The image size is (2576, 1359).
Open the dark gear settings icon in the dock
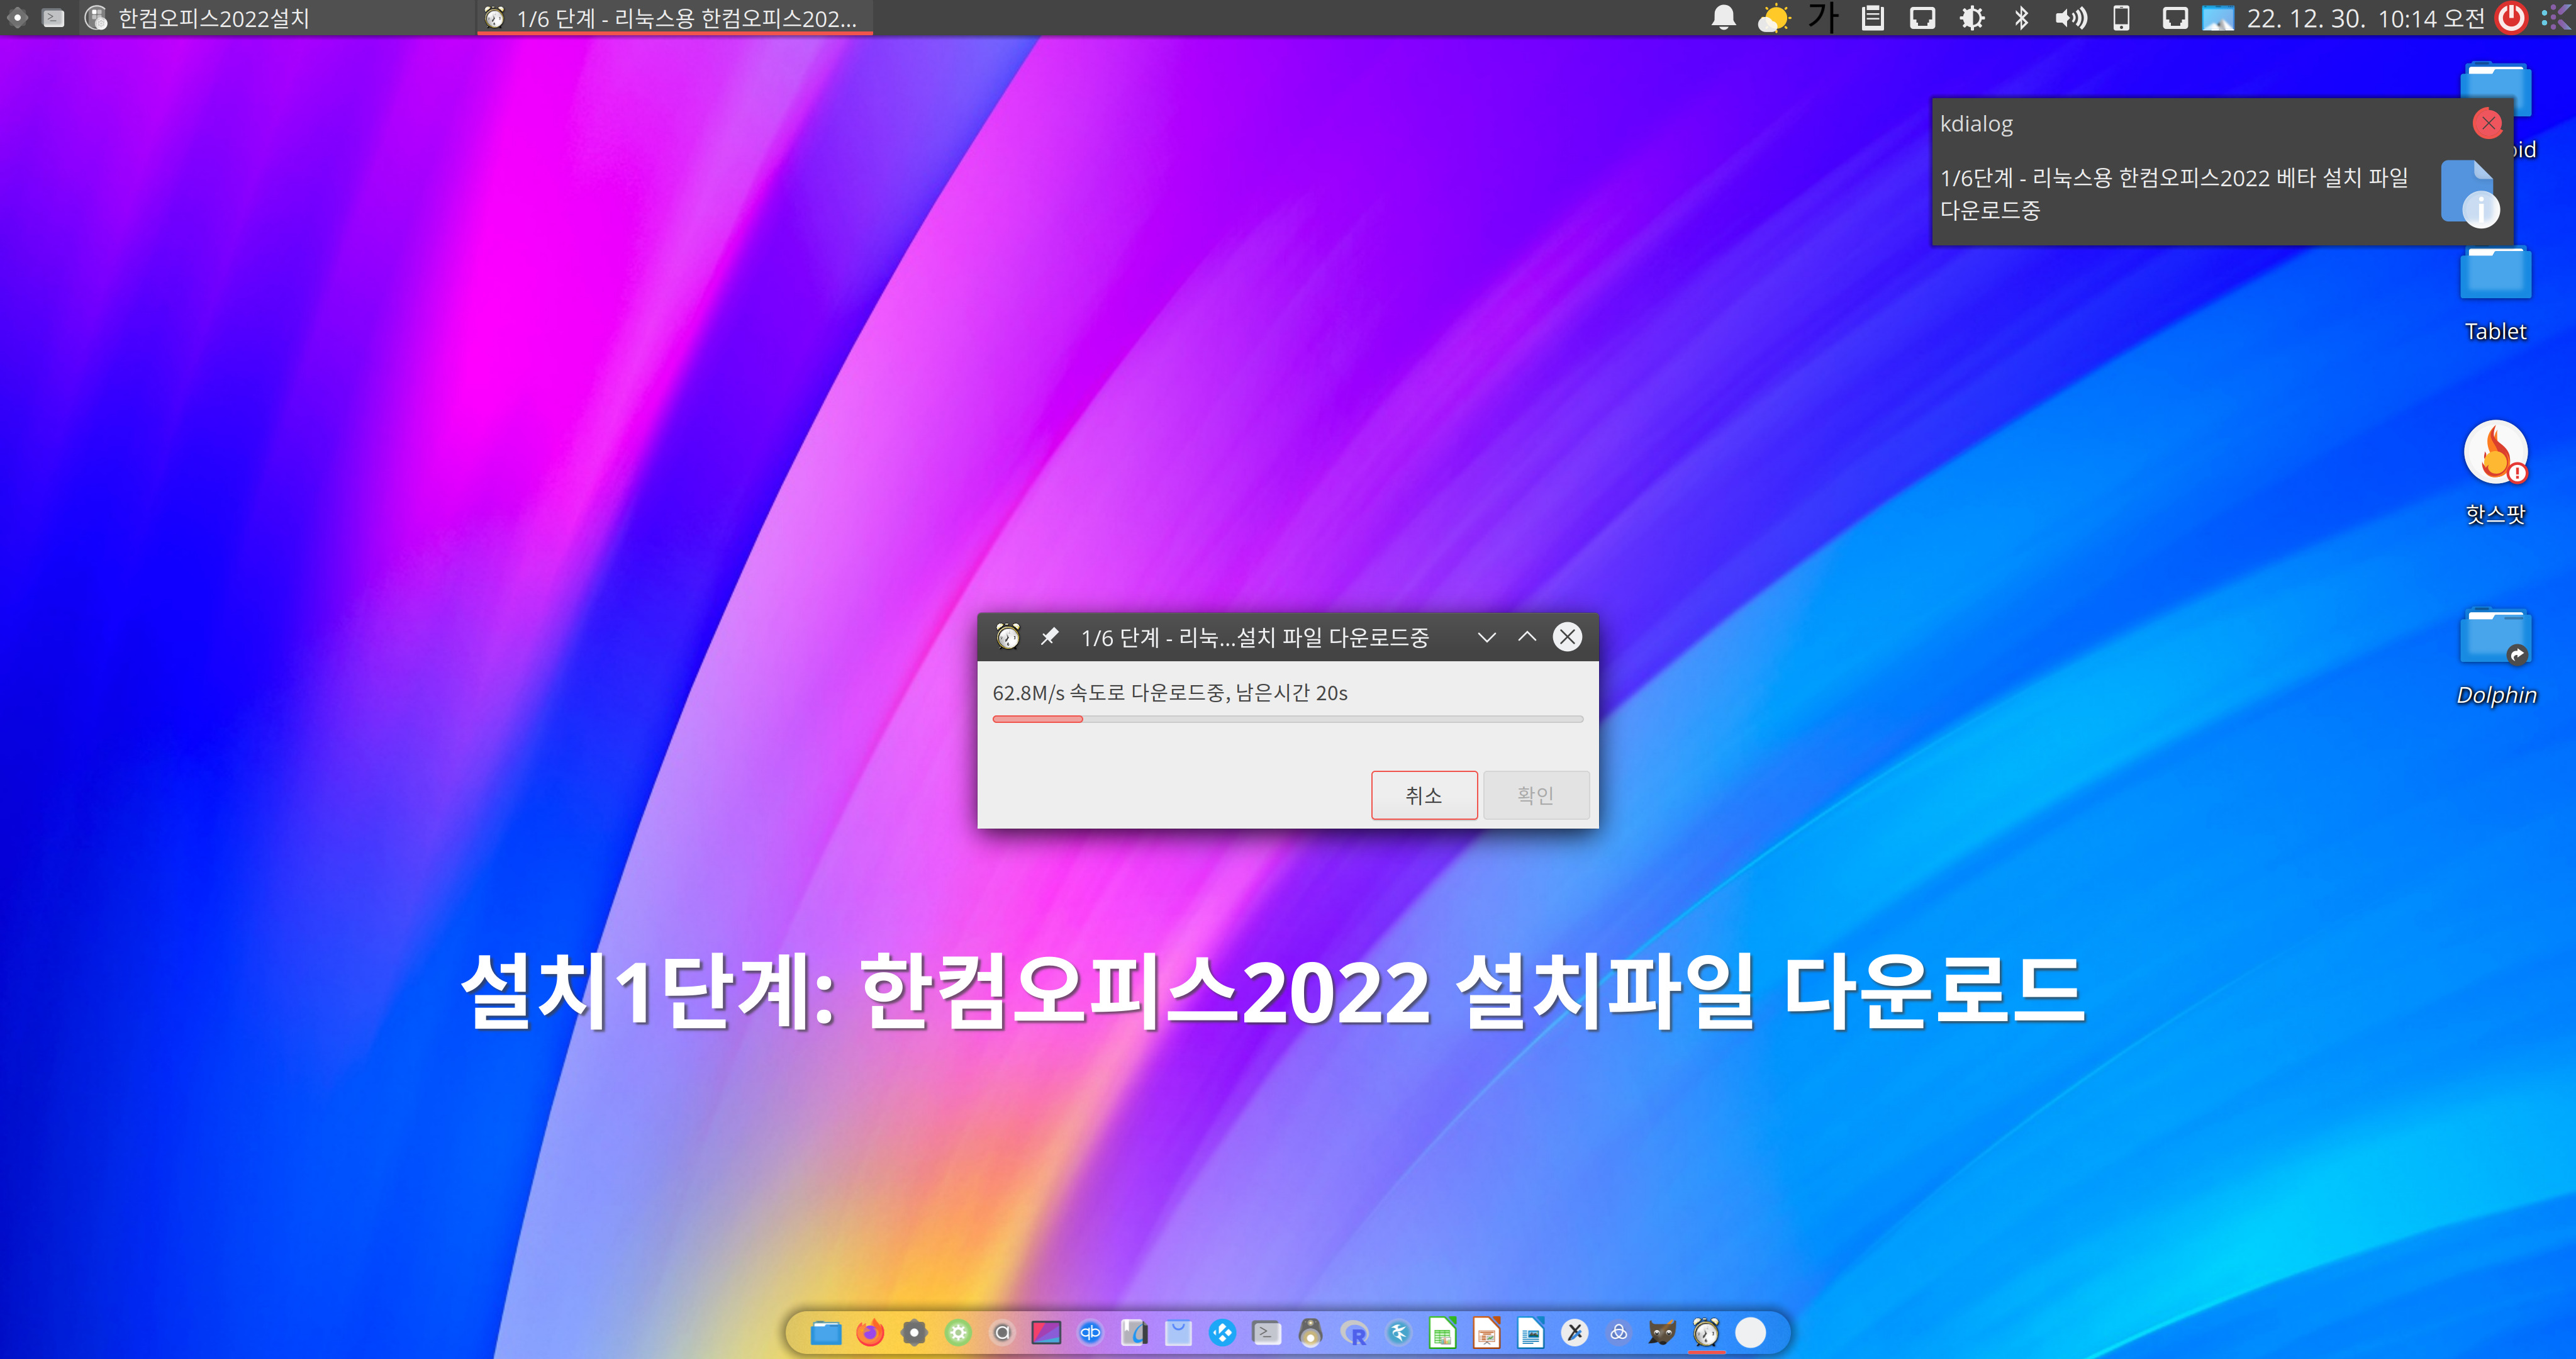click(914, 1332)
